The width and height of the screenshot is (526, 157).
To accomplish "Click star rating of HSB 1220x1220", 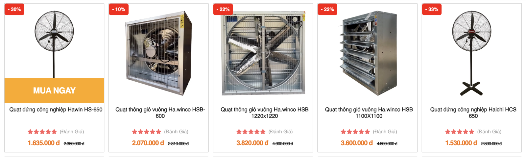I will (x=251, y=132).
